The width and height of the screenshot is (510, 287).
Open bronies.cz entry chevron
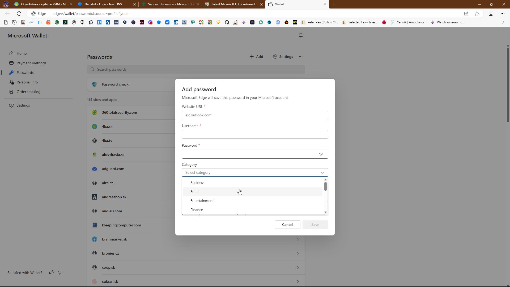point(298,253)
